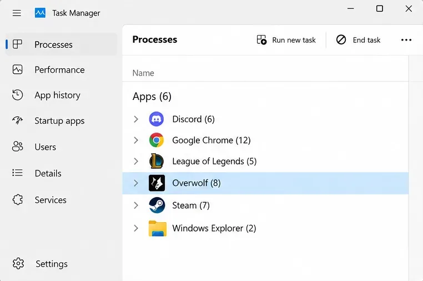Click the App history clock icon
Screen dimensions: 423x281
click(x=18, y=95)
